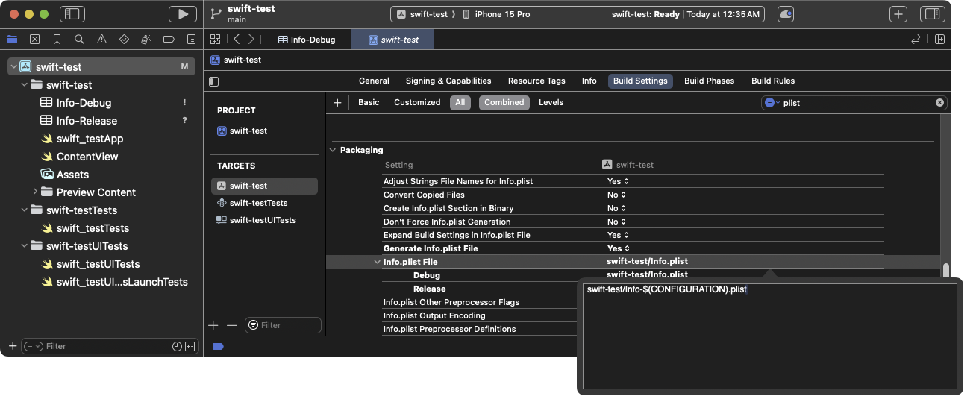Toggle the navigator sidebar visibility
The width and height of the screenshot is (973, 405).
coord(72,13)
